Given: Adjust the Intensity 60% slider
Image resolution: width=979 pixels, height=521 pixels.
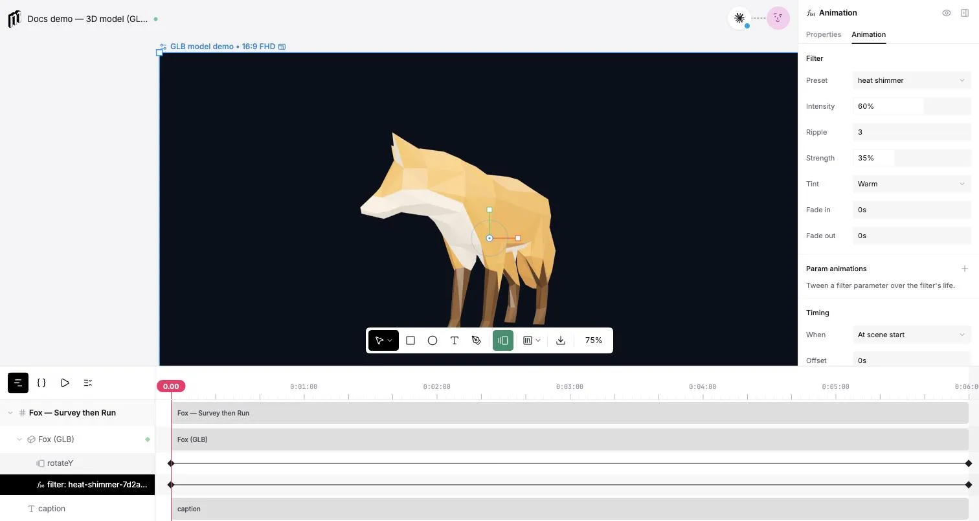Looking at the screenshot, I should tap(912, 106).
